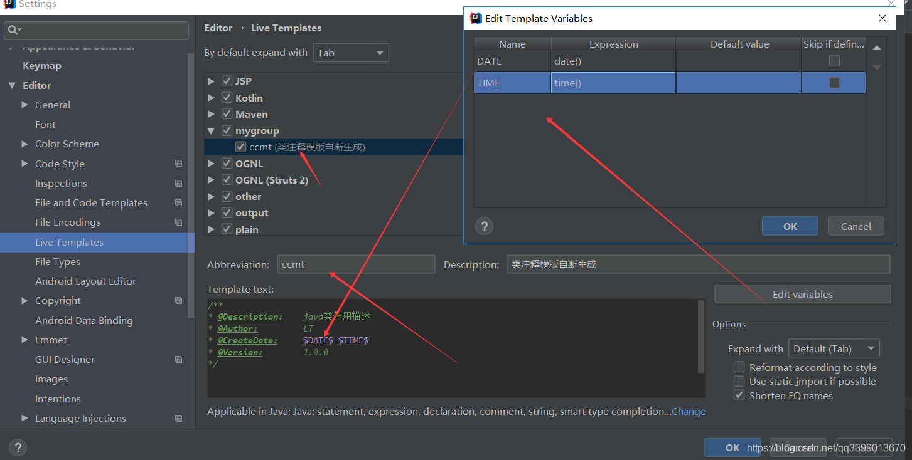Close the Edit Template Variables dialog
Image resolution: width=912 pixels, height=460 pixels.
click(882, 18)
